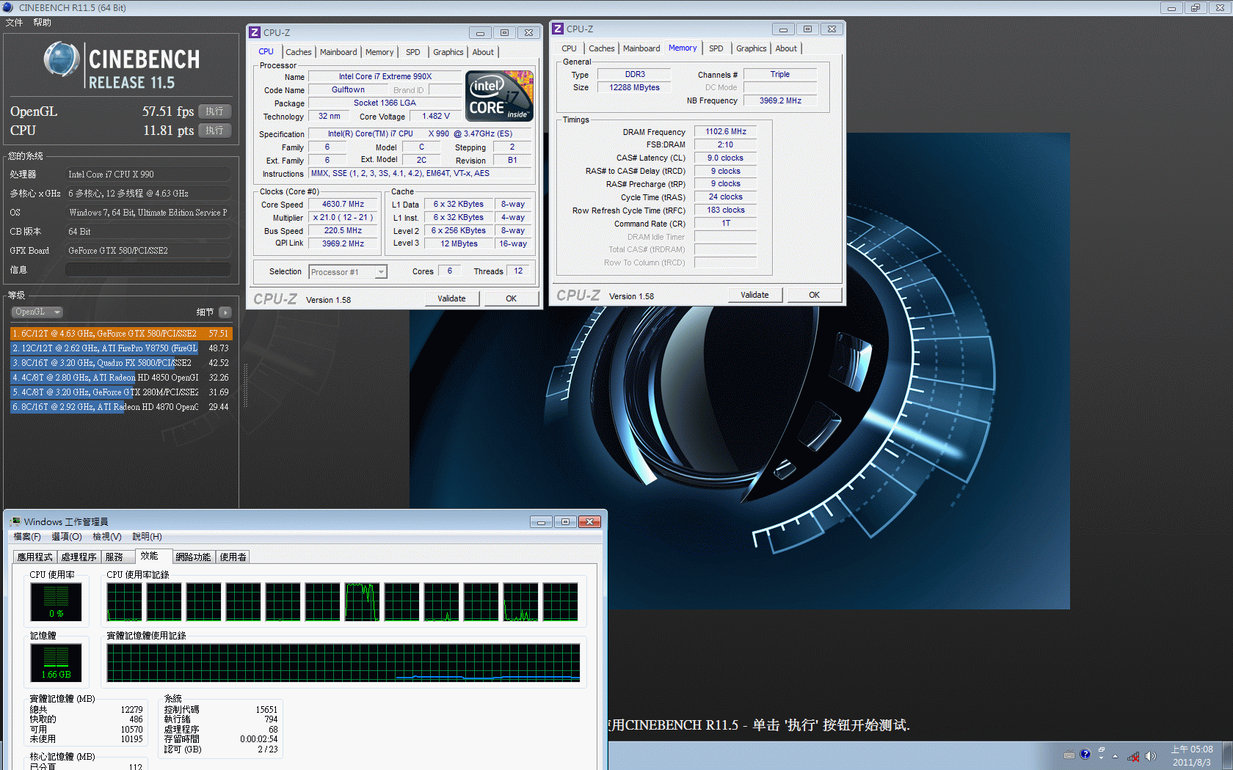Select ranking row 4 ATI Radeon HD 4850
Screen dimensions: 1233x770
(121, 378)
